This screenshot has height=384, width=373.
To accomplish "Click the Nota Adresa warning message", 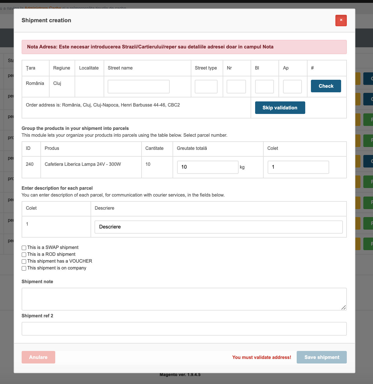I will (184, 47).
